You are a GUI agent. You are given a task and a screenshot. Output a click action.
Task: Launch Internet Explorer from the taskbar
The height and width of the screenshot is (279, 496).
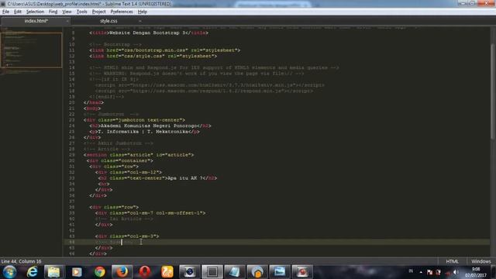pos(32,272)
